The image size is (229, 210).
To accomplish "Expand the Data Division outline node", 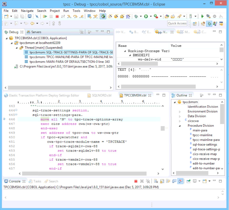I will pyautogui.click(x=180, y=116).
